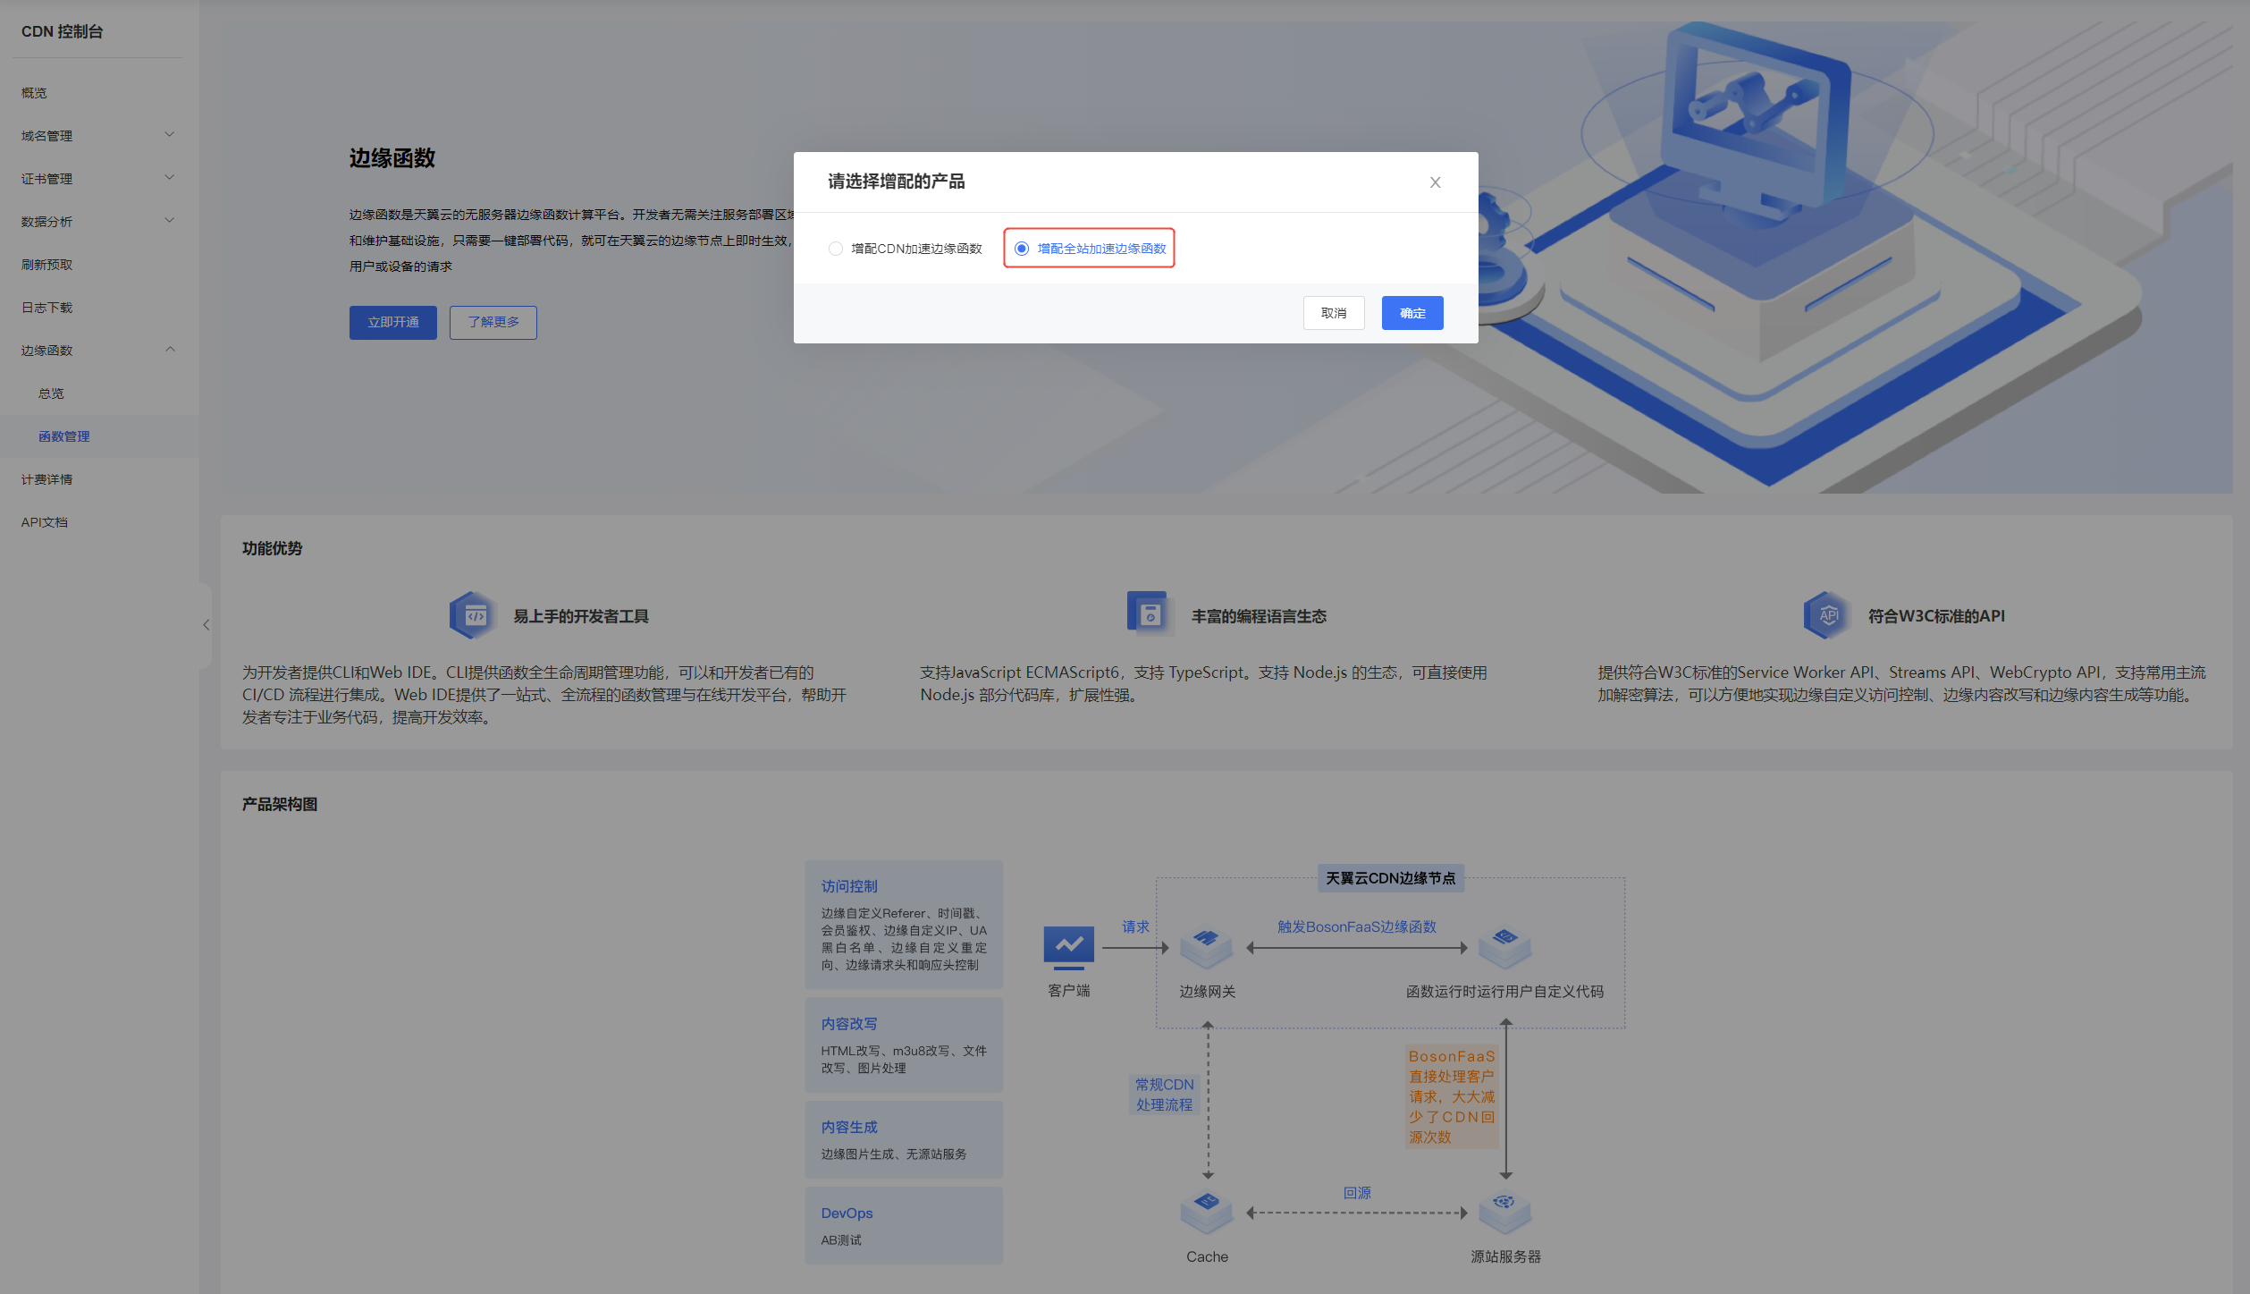2250x1294 pixels.
Task: Select 增配CDN加速边缘函数 radio option
Action: pos(906,249)
